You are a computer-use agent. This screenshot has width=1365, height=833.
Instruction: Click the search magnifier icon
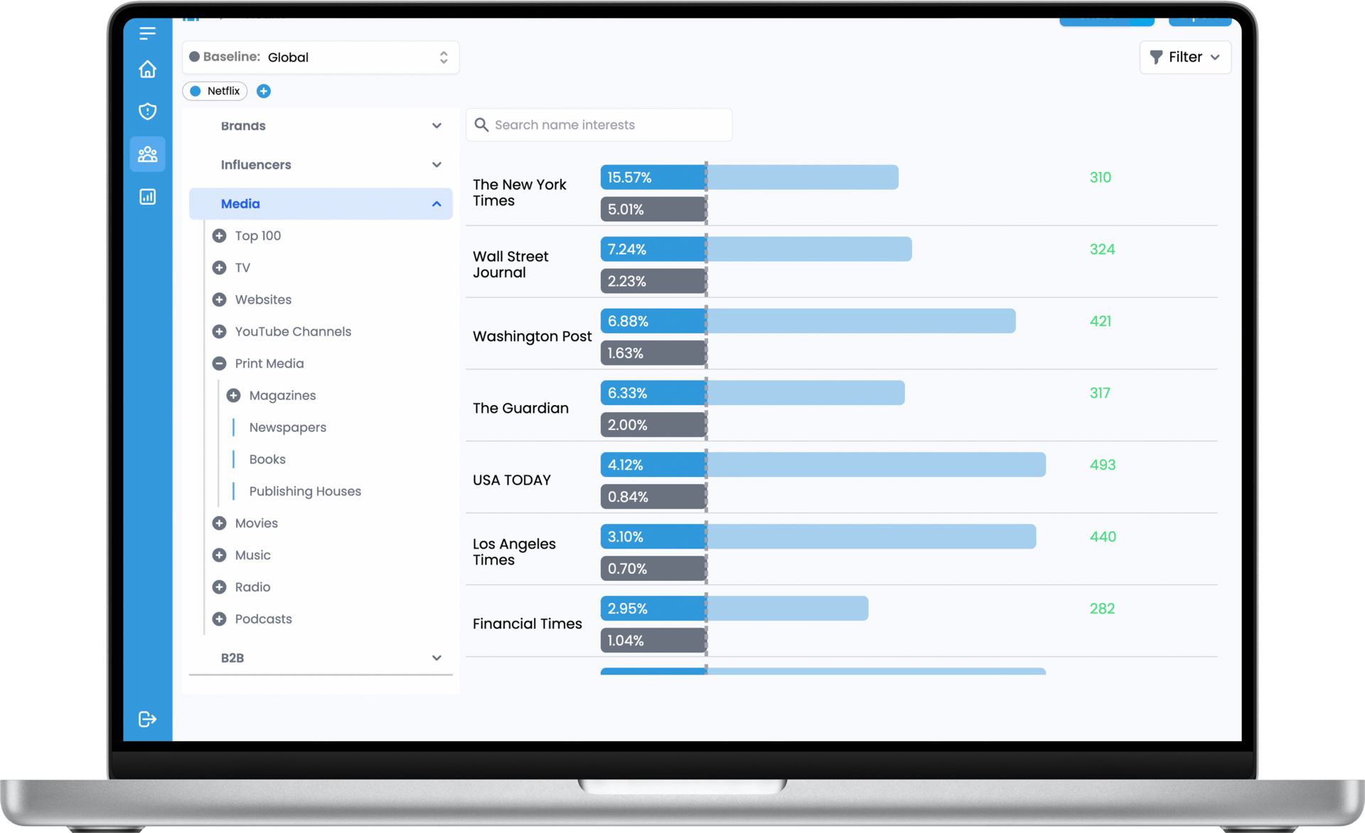pyautogui.click(x=481, y=124)
